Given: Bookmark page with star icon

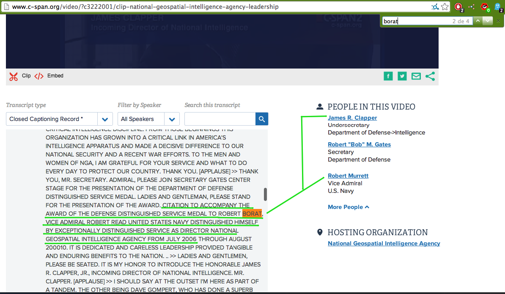Looking at the screenshot, I should click(445, 7).
